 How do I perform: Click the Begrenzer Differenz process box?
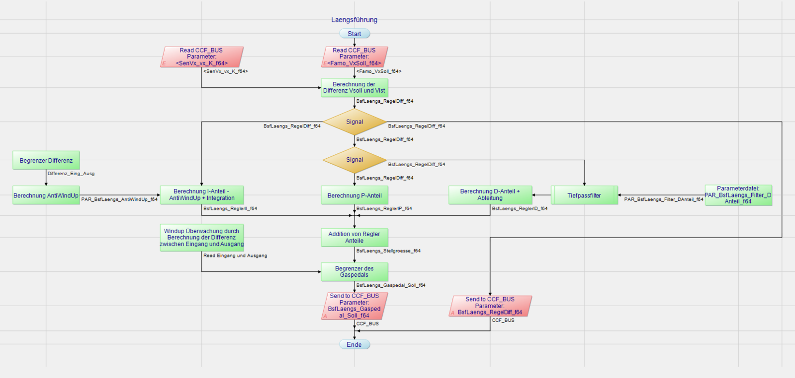coord(46,161)
